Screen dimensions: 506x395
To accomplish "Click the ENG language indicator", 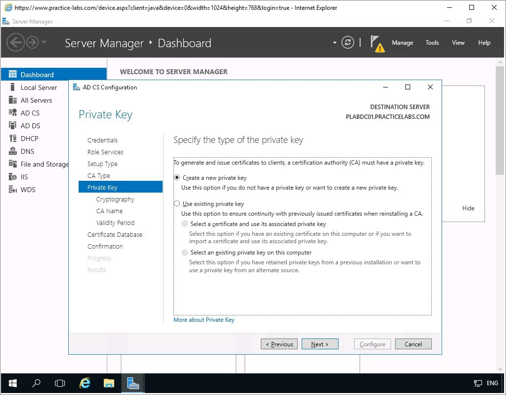I will coord(492,383).
